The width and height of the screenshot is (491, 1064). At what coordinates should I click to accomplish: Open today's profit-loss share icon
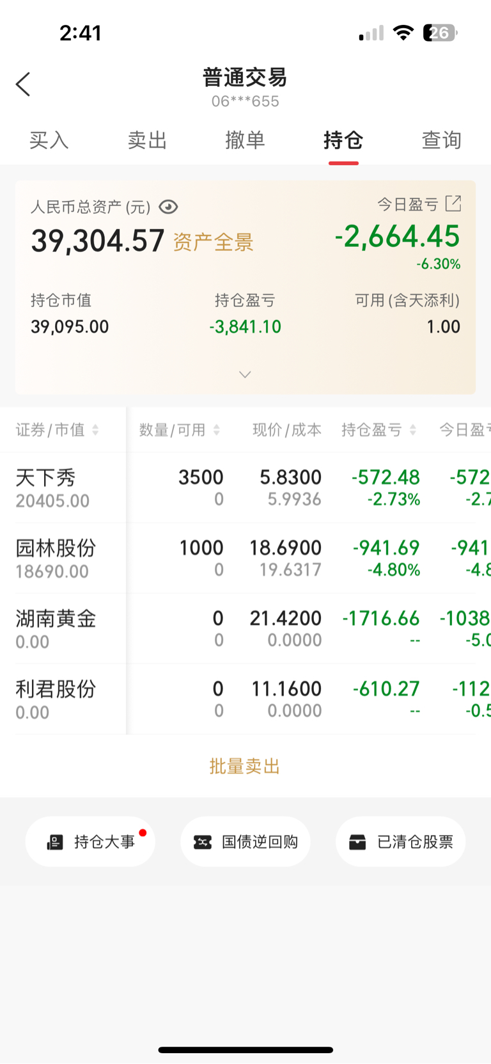tap(453, 203)
